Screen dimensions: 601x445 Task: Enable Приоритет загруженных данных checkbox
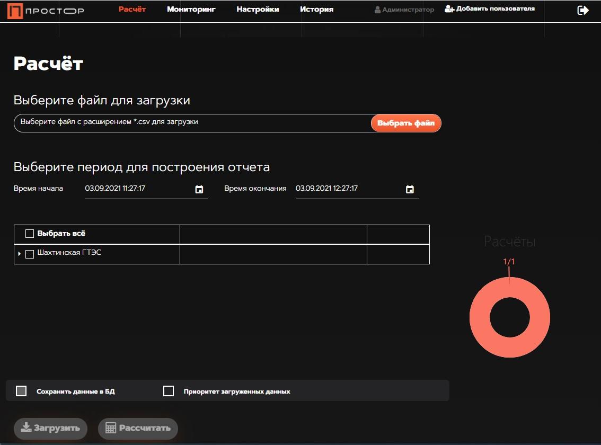click(169, 391)
